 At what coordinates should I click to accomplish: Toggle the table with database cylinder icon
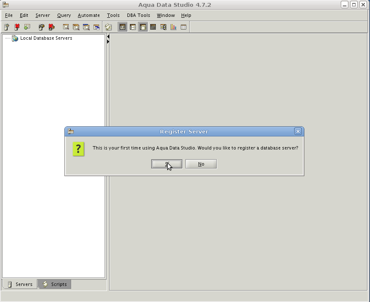(143, 27)
